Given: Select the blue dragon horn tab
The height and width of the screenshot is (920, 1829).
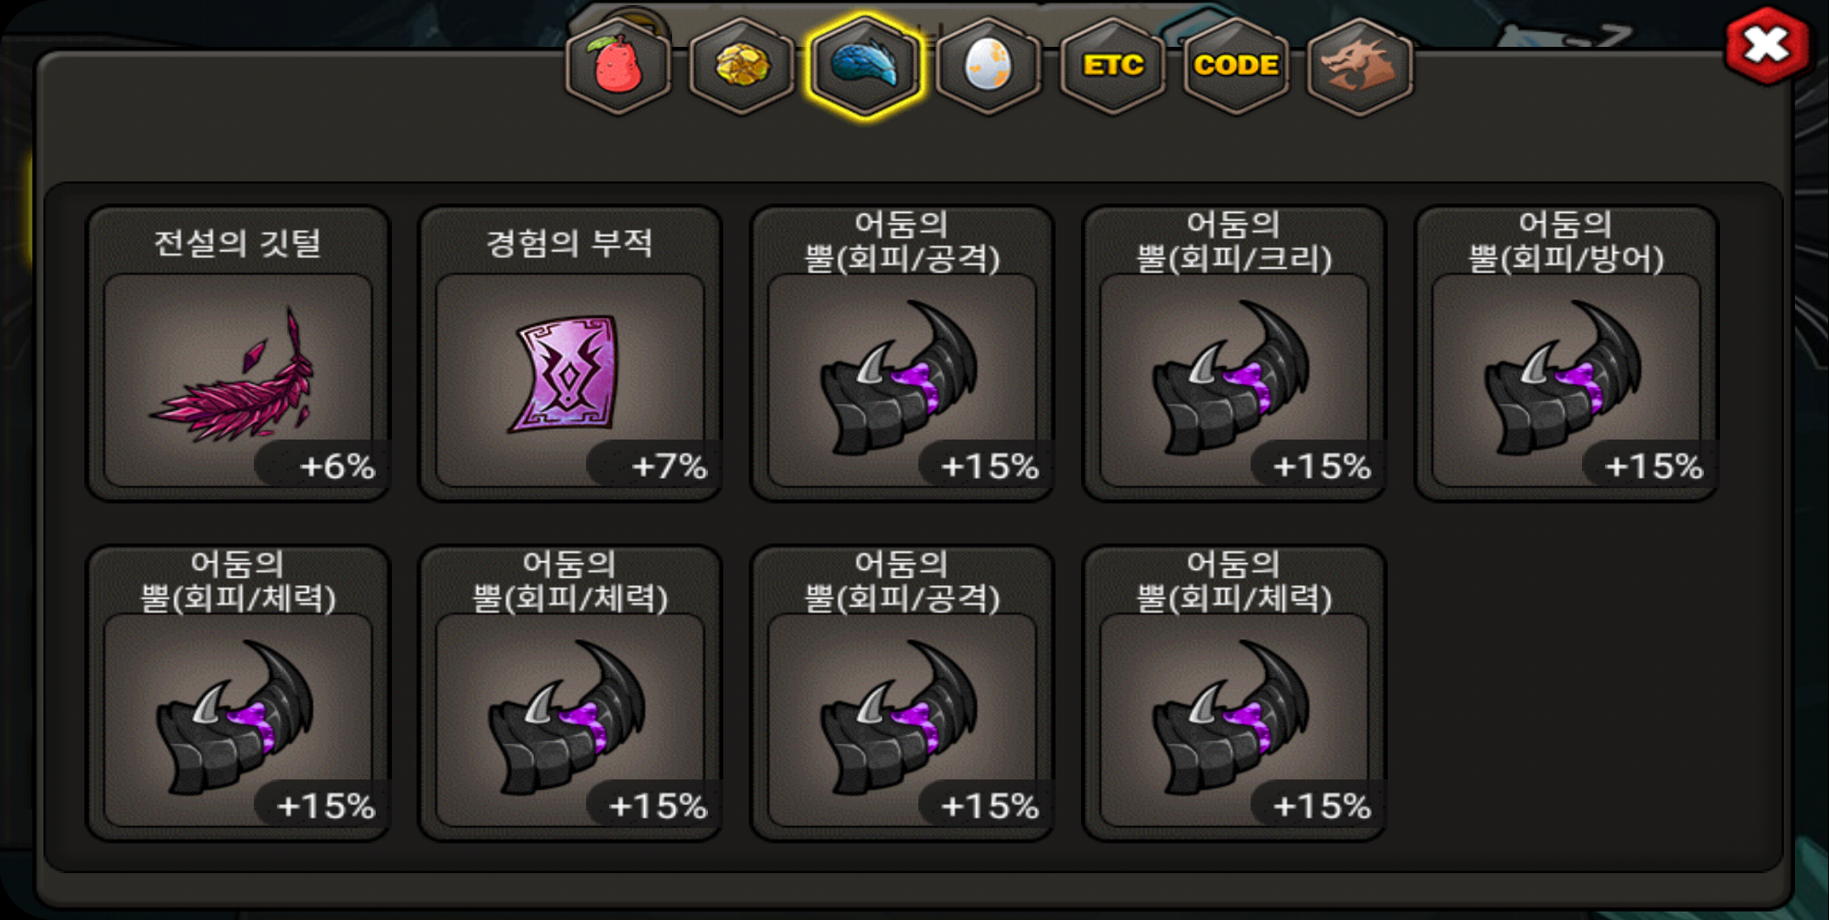Looking at the screenshot, I should (x=865, y=65).
